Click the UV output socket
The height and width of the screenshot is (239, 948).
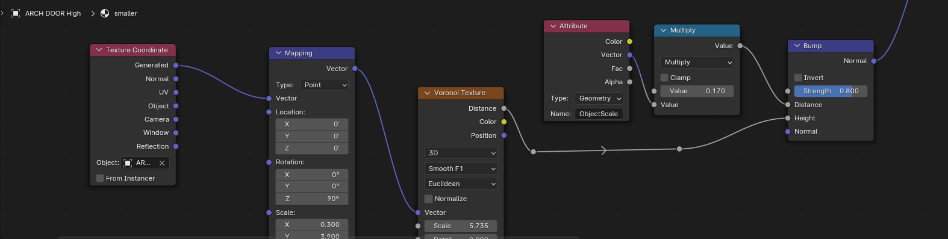click(176, 92)
